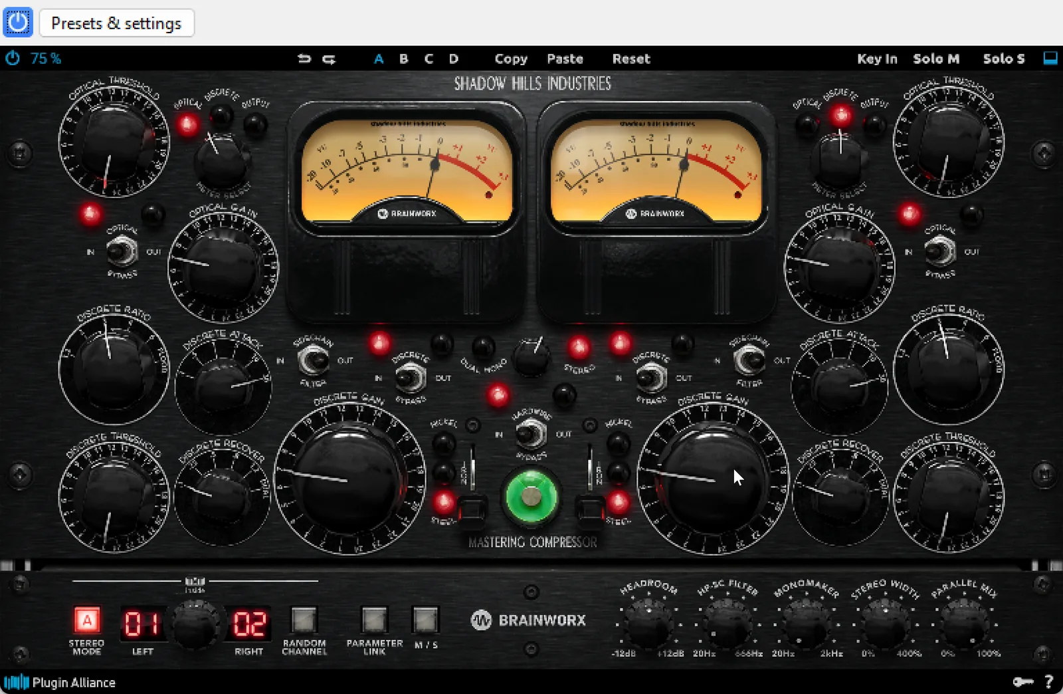Image resolution: width=1063 pixels, height=694 pixels.
Task: Open the 75 % GUI scale dropdown
Action: click(46, 58)
